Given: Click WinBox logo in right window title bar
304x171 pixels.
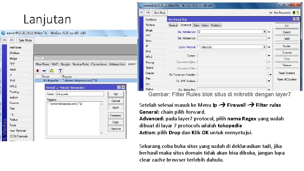Looking at the screenshot, I should tap(141, 6).
